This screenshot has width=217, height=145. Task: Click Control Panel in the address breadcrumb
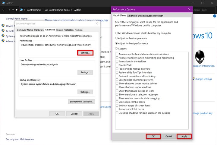[x=34, y=10]
